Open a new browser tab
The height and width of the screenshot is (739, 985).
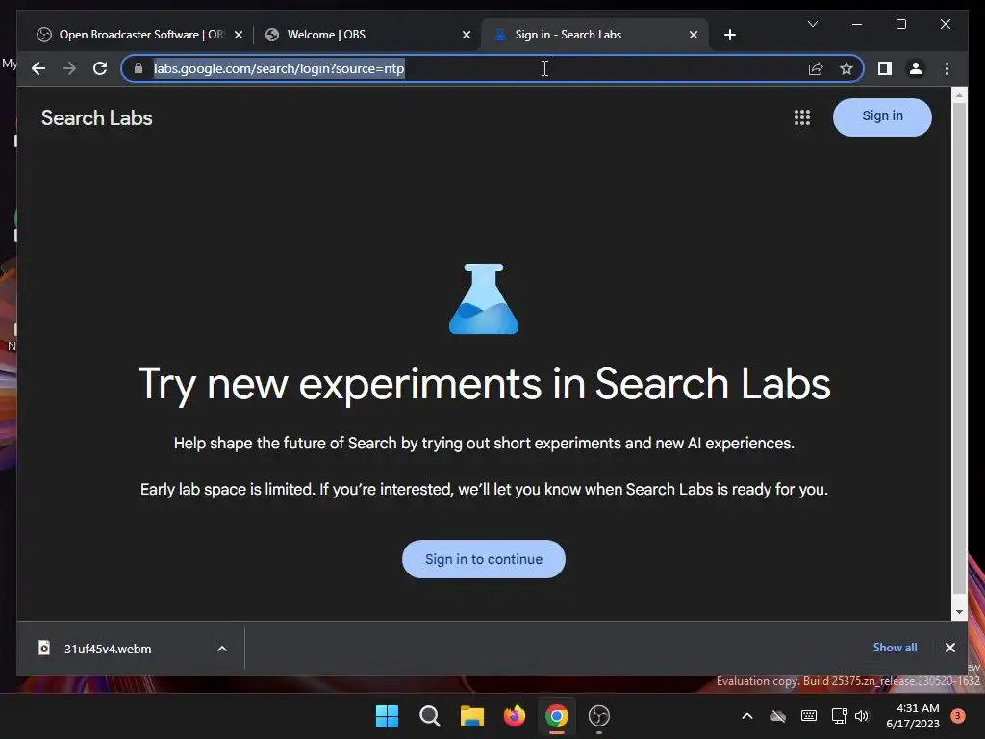(x=729, y=35)
